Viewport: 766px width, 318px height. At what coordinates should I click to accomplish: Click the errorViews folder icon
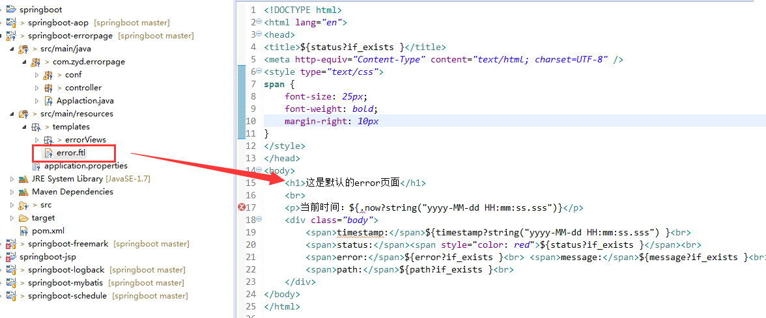tap(48, 139)
